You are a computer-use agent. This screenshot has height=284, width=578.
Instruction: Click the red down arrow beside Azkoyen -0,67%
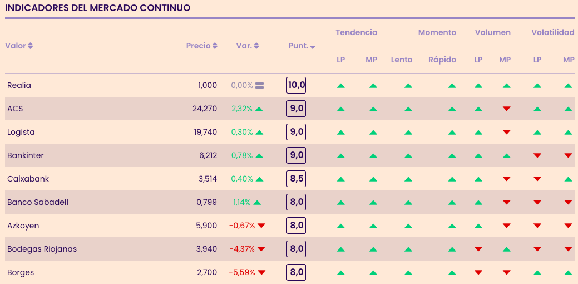pyautogui.click(x=261, y=226)
